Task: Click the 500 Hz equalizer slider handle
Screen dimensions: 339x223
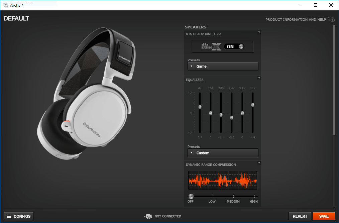Action: point(221,115)
